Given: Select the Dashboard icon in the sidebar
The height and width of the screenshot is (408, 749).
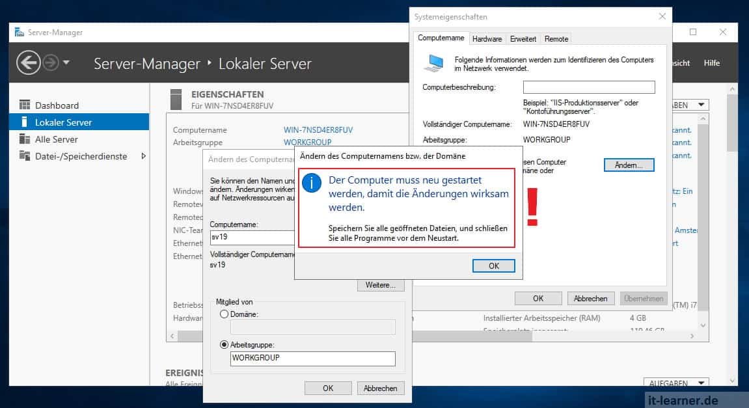Looking at the screenshot, I should [24, 105].
